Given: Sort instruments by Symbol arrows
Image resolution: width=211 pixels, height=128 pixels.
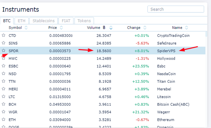Looking at the screenshot, I should click(26, 28).
